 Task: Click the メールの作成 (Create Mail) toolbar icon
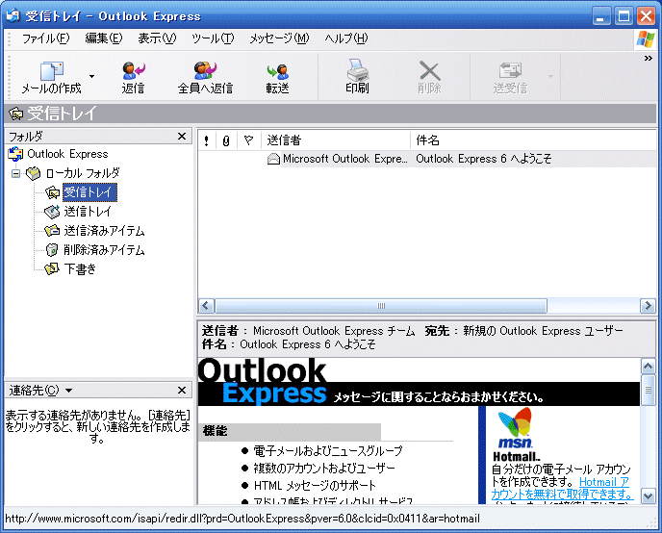(52, 71)
